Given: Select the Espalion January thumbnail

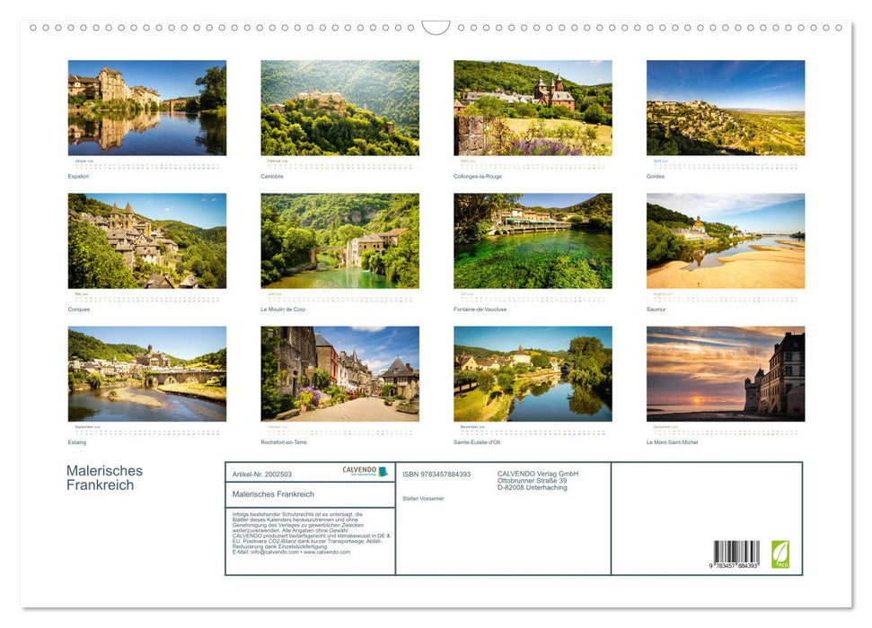Looking at the screenshot, I should coord(146,108).
